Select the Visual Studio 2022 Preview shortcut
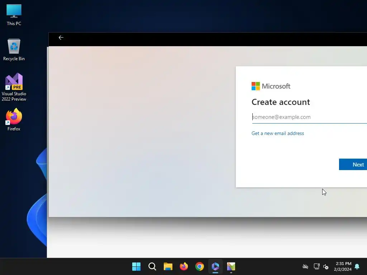This screenshot has width=367, height=275. click(14, 87)
